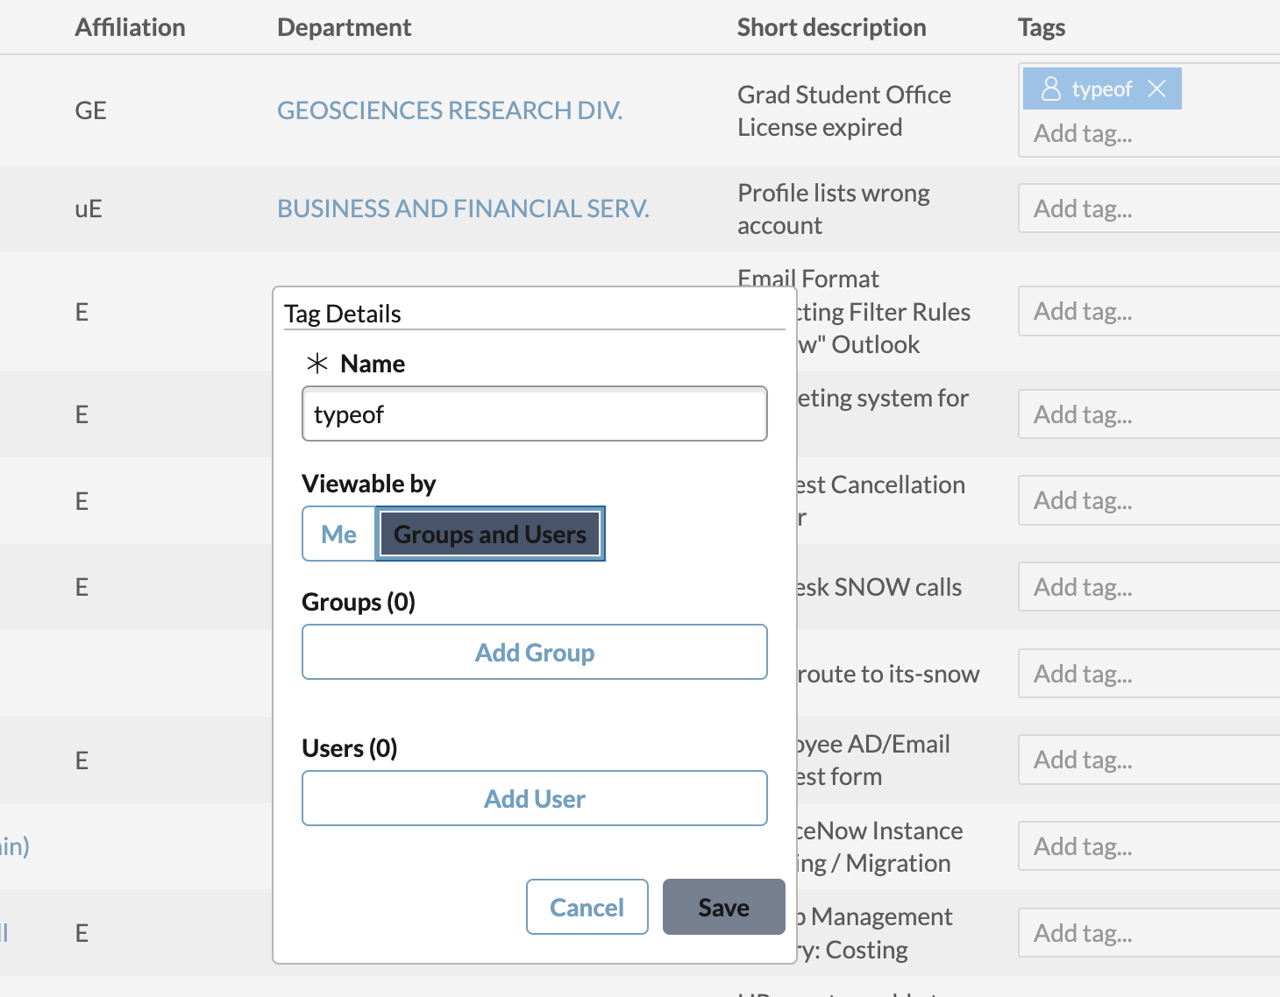Save the Tag Details dialog
1280x997 pixels.
723,907
